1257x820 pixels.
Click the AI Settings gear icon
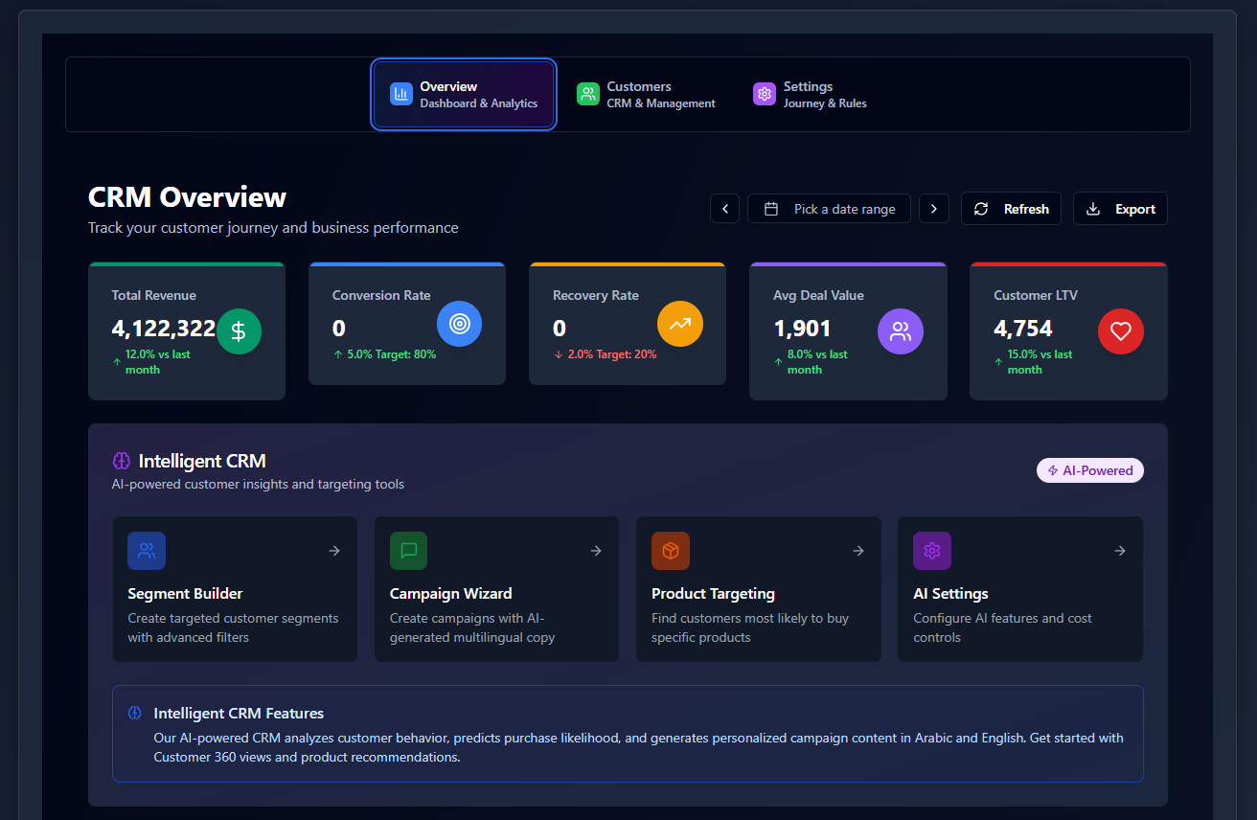(932, 551)
